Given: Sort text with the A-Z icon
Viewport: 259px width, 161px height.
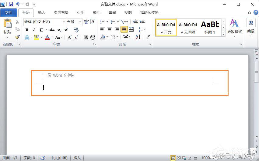Looking at the screenshot, I should click(x=138, y=37).
